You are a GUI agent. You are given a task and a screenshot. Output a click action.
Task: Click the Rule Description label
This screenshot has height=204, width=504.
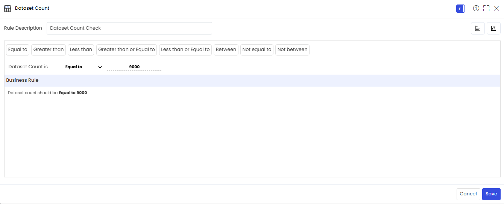point(23,28)
